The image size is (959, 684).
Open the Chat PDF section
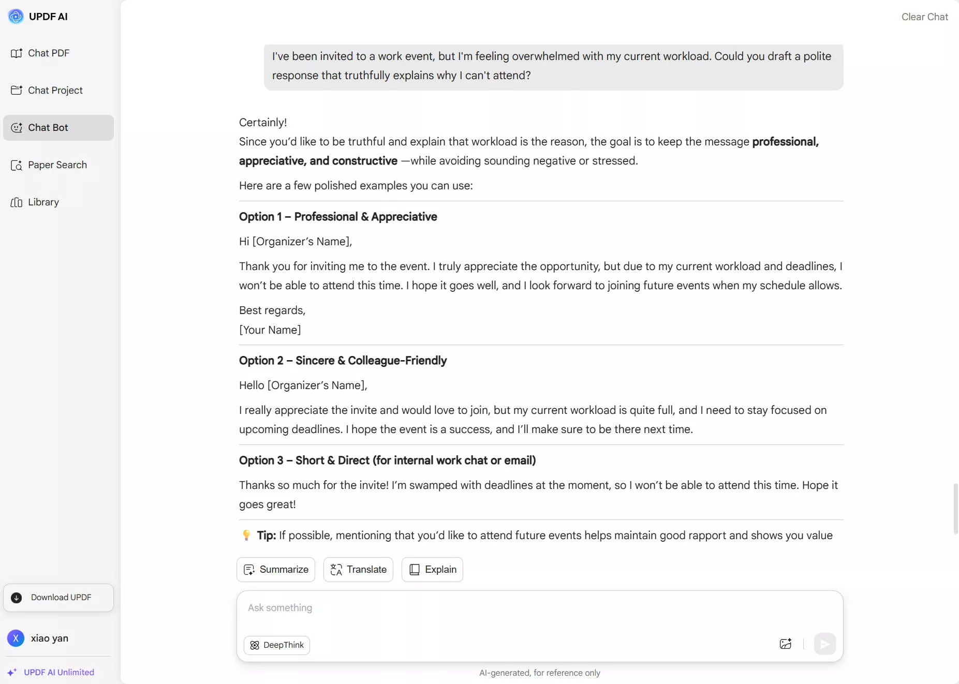[x=48, y=53]
